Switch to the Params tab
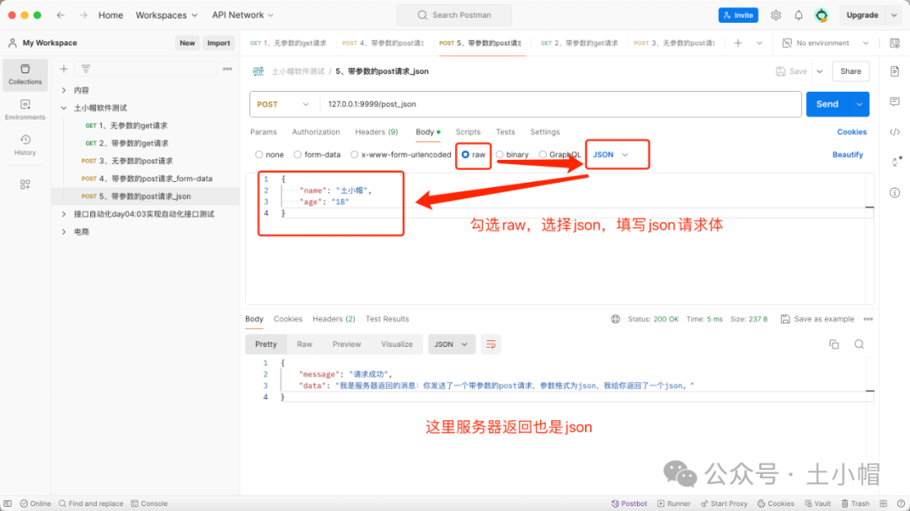The image size is (910, 511). point(264,132)
